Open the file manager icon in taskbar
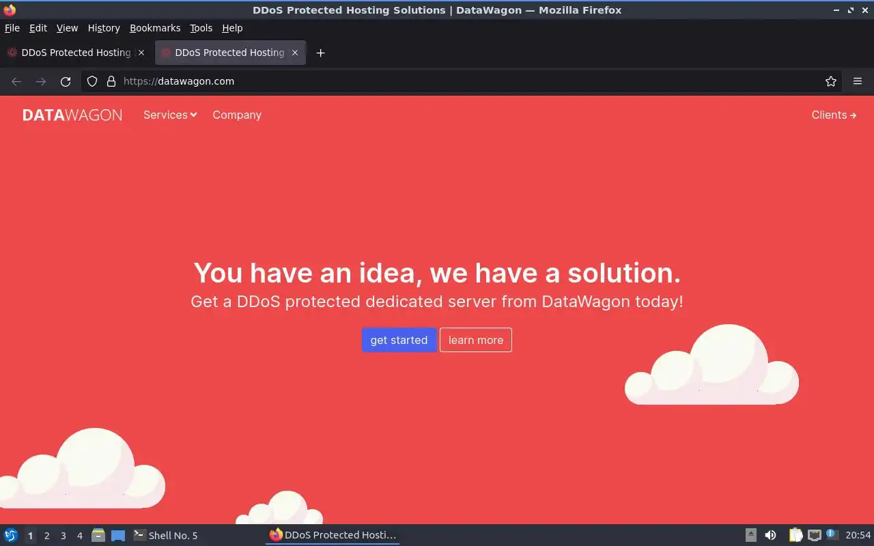This screenshot has height=546, width=874. pos(98,535)
